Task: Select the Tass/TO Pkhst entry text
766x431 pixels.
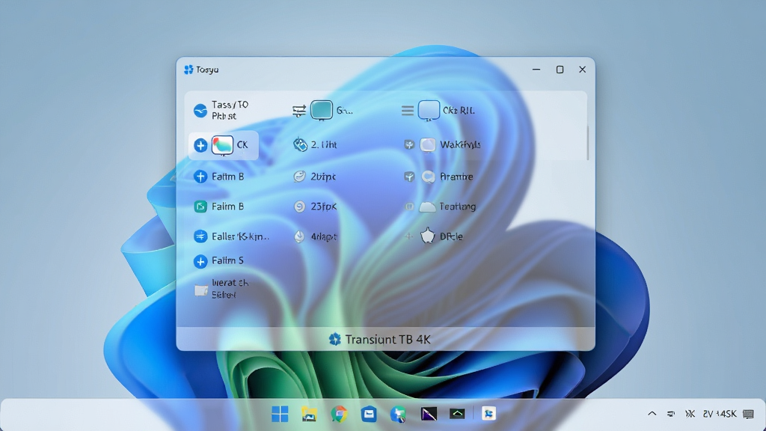Action: point(230,111)
